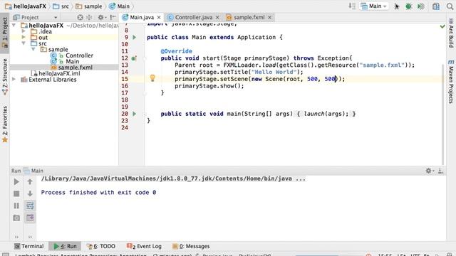Expand External Libraries node
The width and height of the screenshot is (456, 256).
tap(14, 79)
